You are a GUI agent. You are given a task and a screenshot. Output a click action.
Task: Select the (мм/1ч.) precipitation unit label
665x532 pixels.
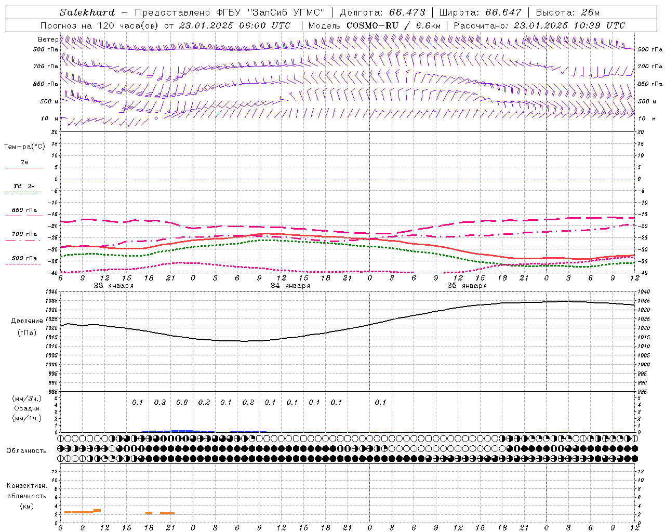pyautogui.click(x=27, y=418)
